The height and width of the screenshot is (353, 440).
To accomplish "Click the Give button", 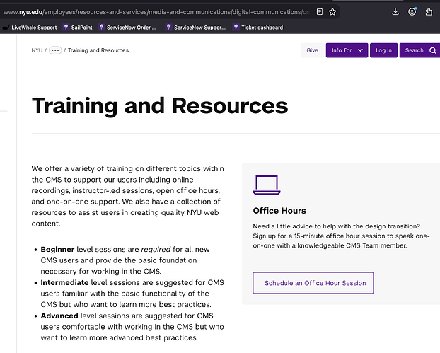I will click(313, 50).
